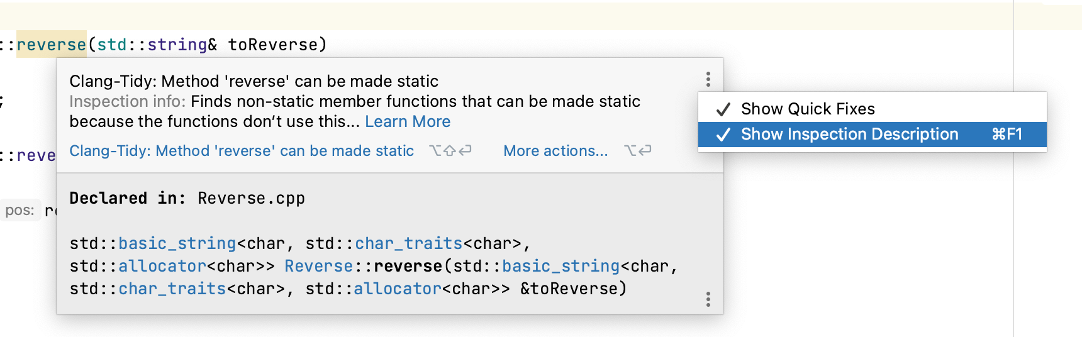Click the std namespace in the editor code
The image size is (1082, 337).
click(x=112, y=45)
